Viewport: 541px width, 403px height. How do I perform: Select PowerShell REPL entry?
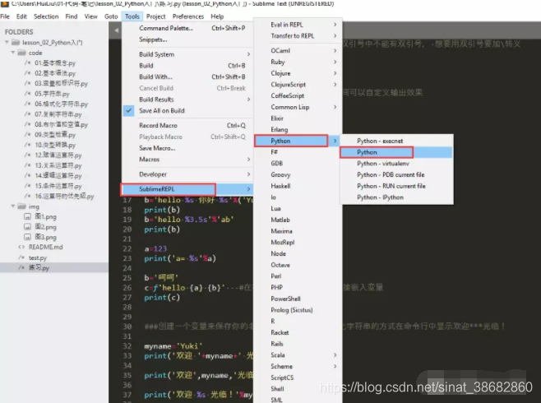[x=298, y=299]
